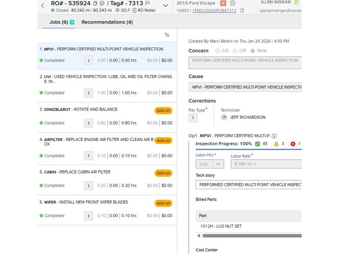Select the C/S concern radio button
This screenshot has height=254, width=339.
[x=218, y=51]
